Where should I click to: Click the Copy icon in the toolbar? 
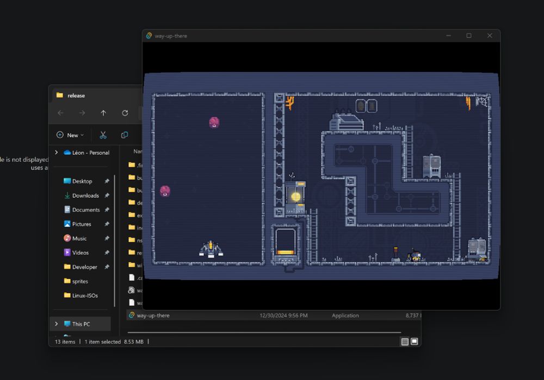[x=124, y=135]
